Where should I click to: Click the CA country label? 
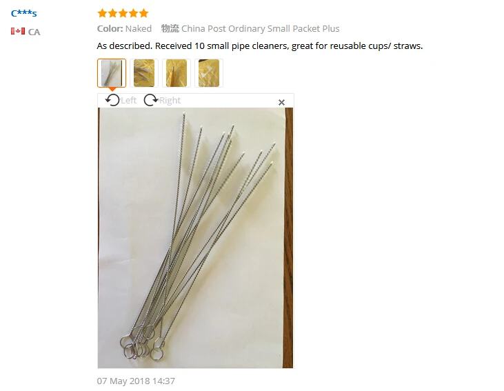click(x=34, y=32)
